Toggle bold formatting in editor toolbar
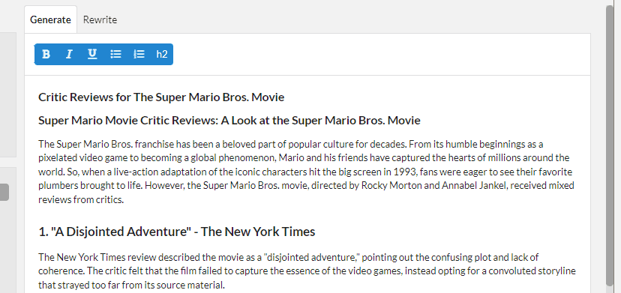 coord(46,54)
